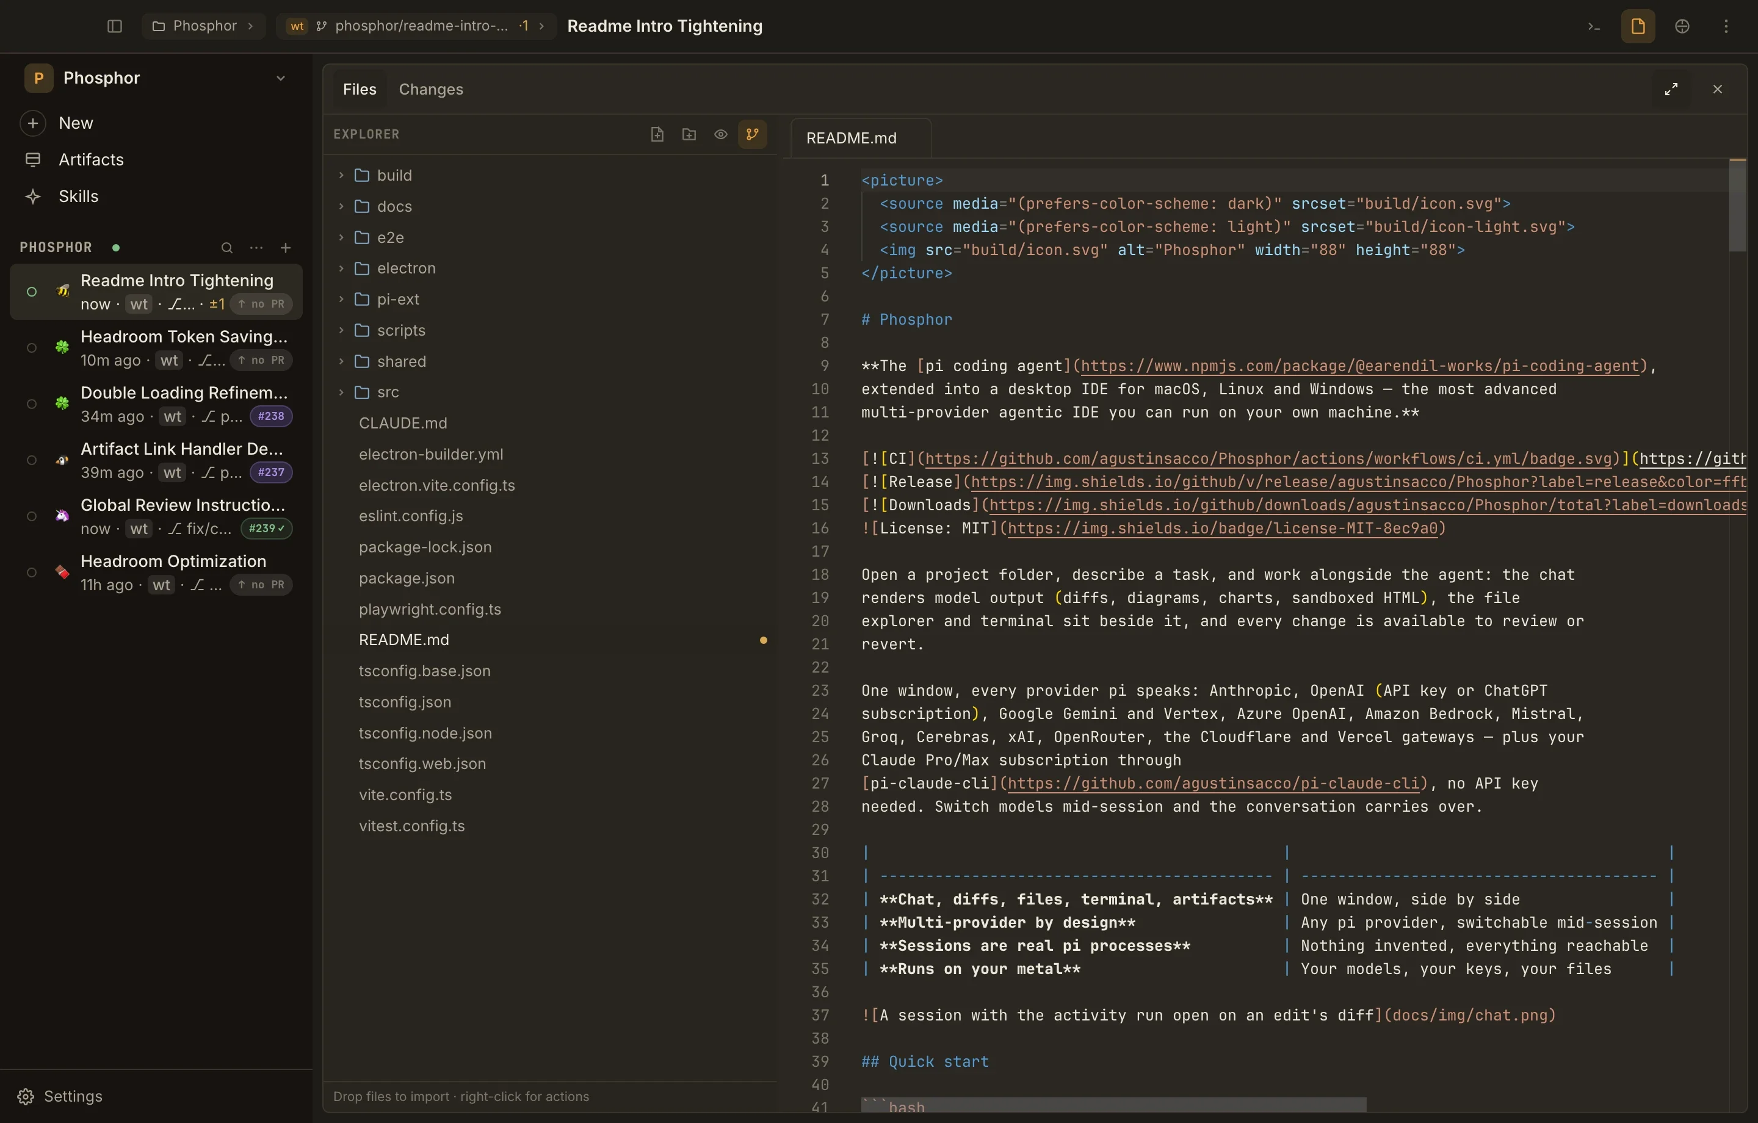The width and height of the screenshot is (1758, 1123).
Task: Click the #239 merged PR badge
Action: pos(267,529)
